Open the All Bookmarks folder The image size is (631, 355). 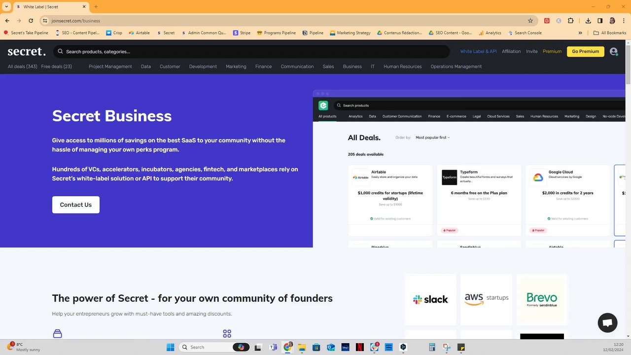click(x=610, y=33)
